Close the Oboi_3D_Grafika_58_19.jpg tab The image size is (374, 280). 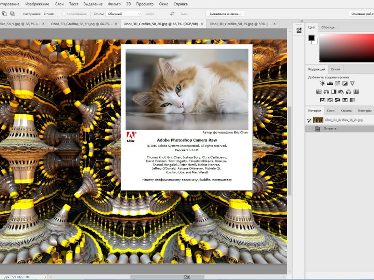click(116, 24)
